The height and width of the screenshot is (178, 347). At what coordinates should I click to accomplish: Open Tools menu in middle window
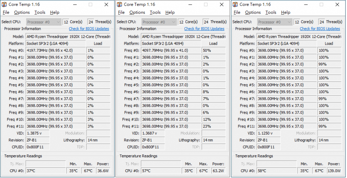(x=155, y=12)
